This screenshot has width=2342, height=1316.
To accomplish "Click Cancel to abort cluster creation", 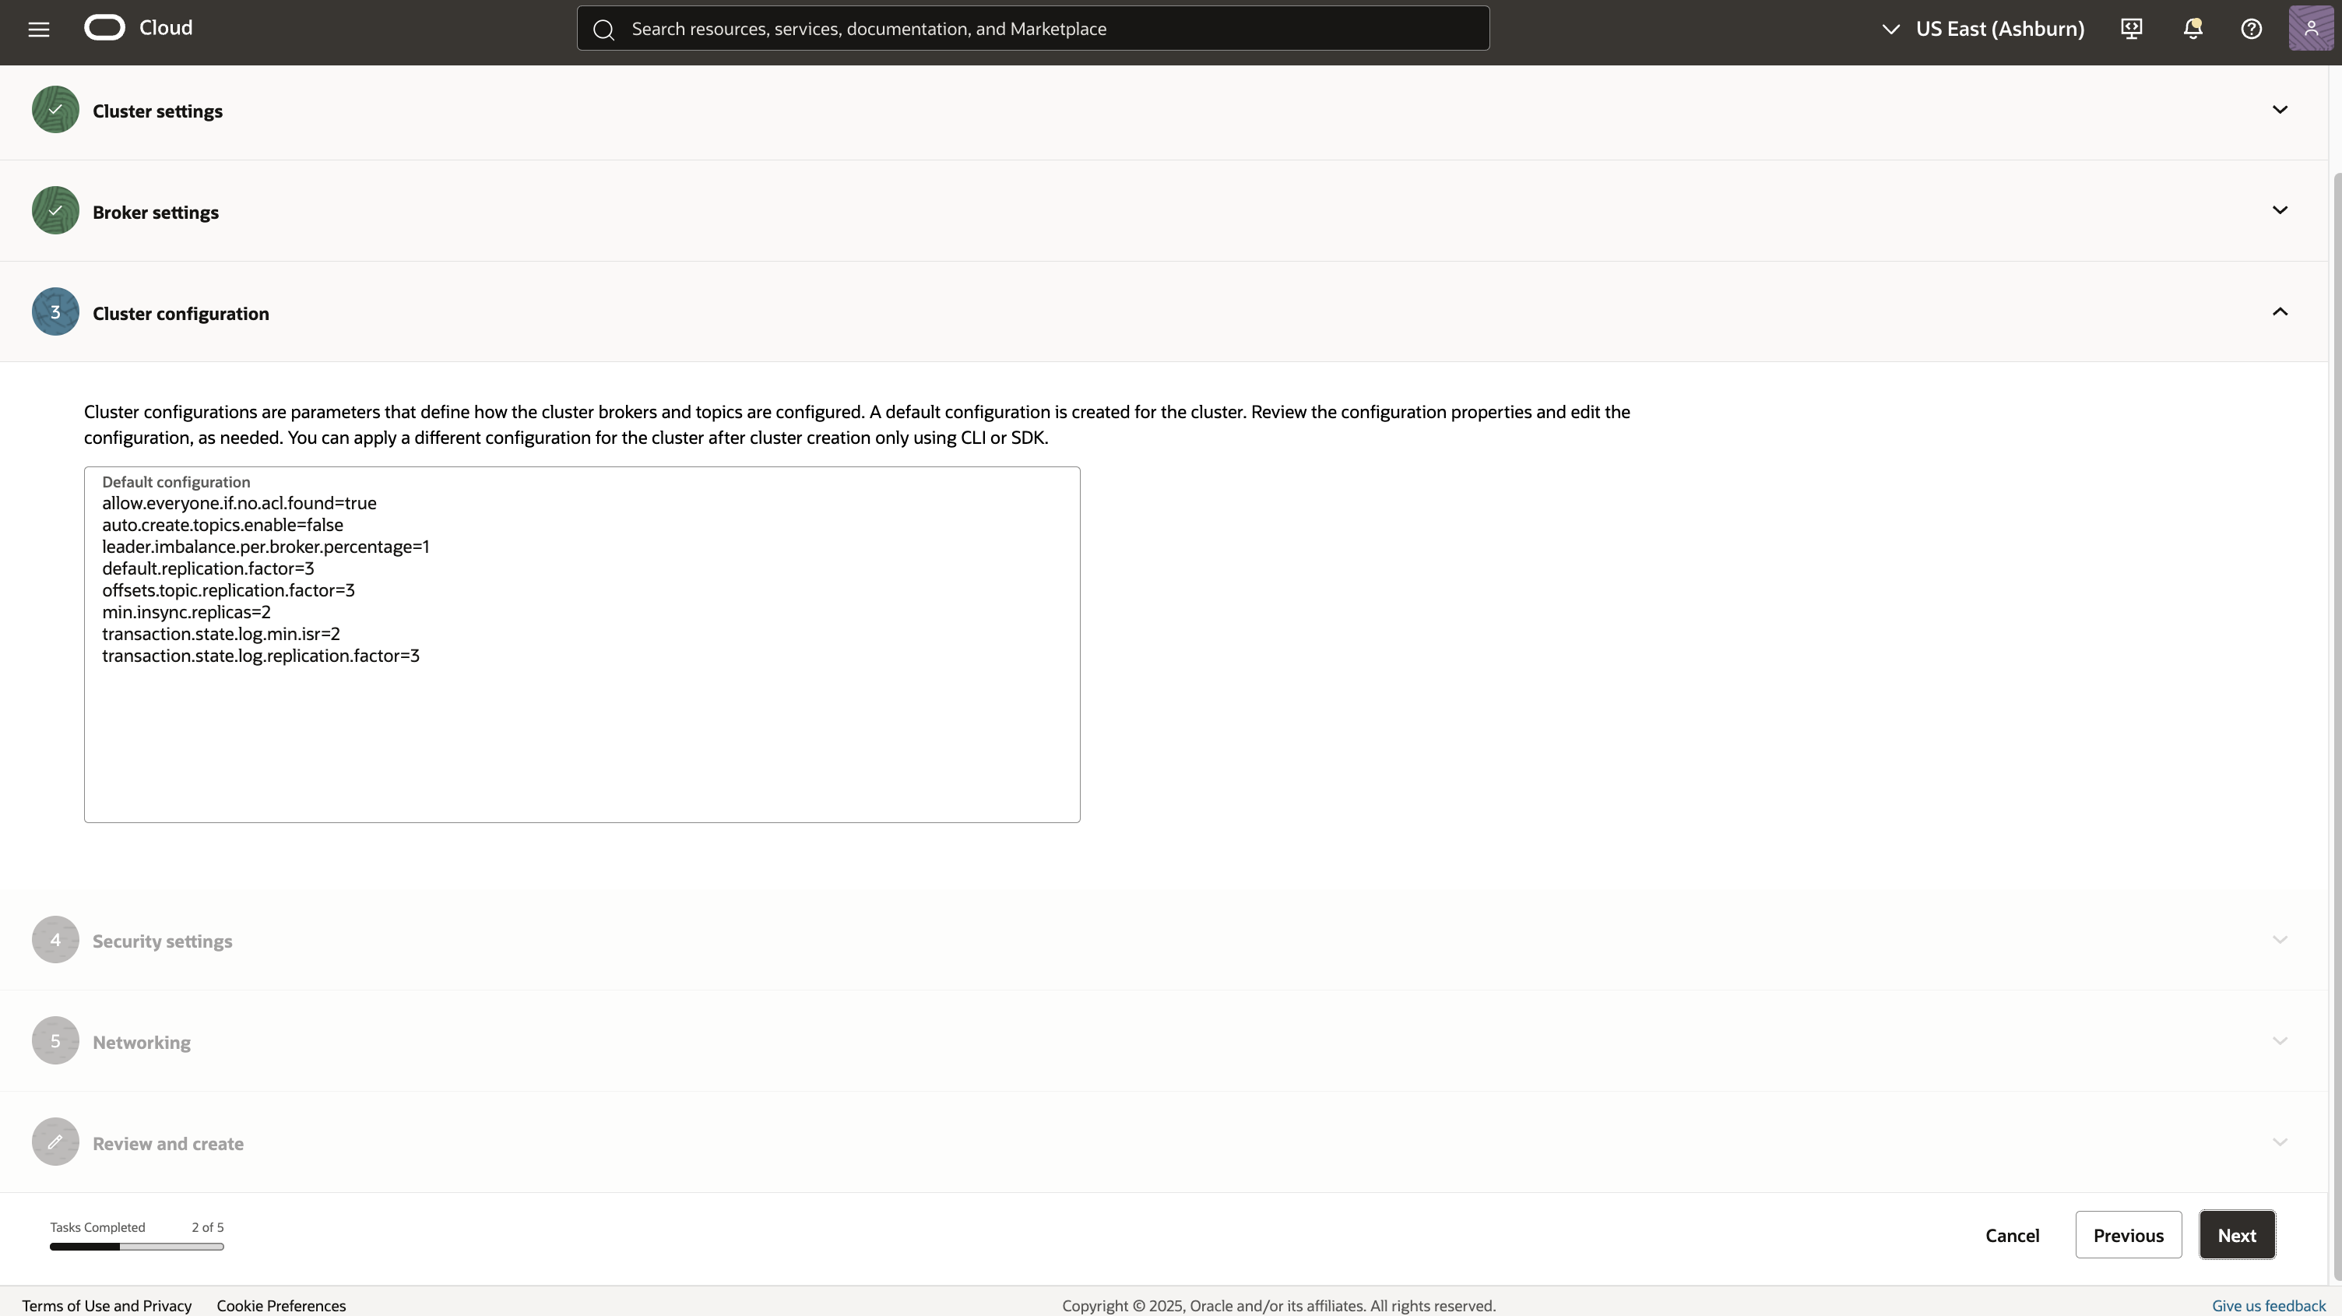I will pyautogui.click(x=2012, y=1235).
